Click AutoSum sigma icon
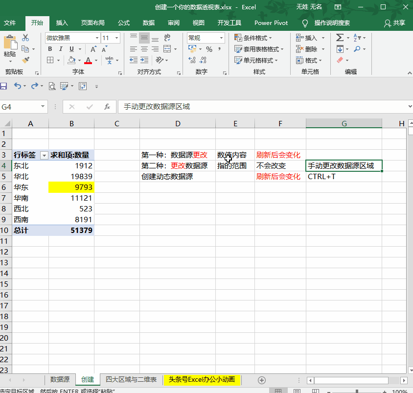This screenshot has height=393, width=413. 340,38
